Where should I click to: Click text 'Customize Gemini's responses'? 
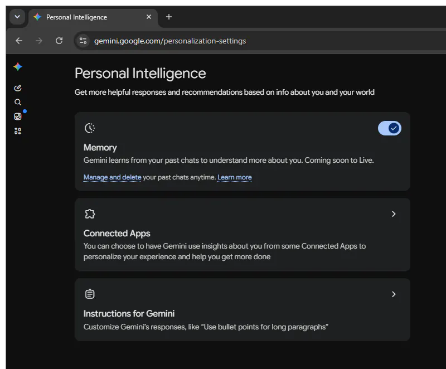(134, 327)
